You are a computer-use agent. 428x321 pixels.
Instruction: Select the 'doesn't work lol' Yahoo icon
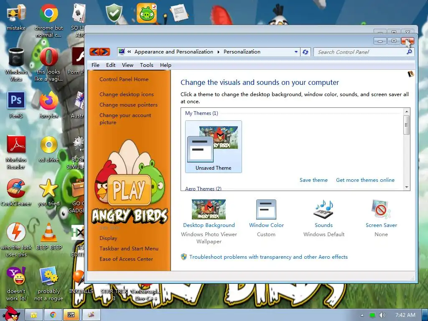coord(16,284)
